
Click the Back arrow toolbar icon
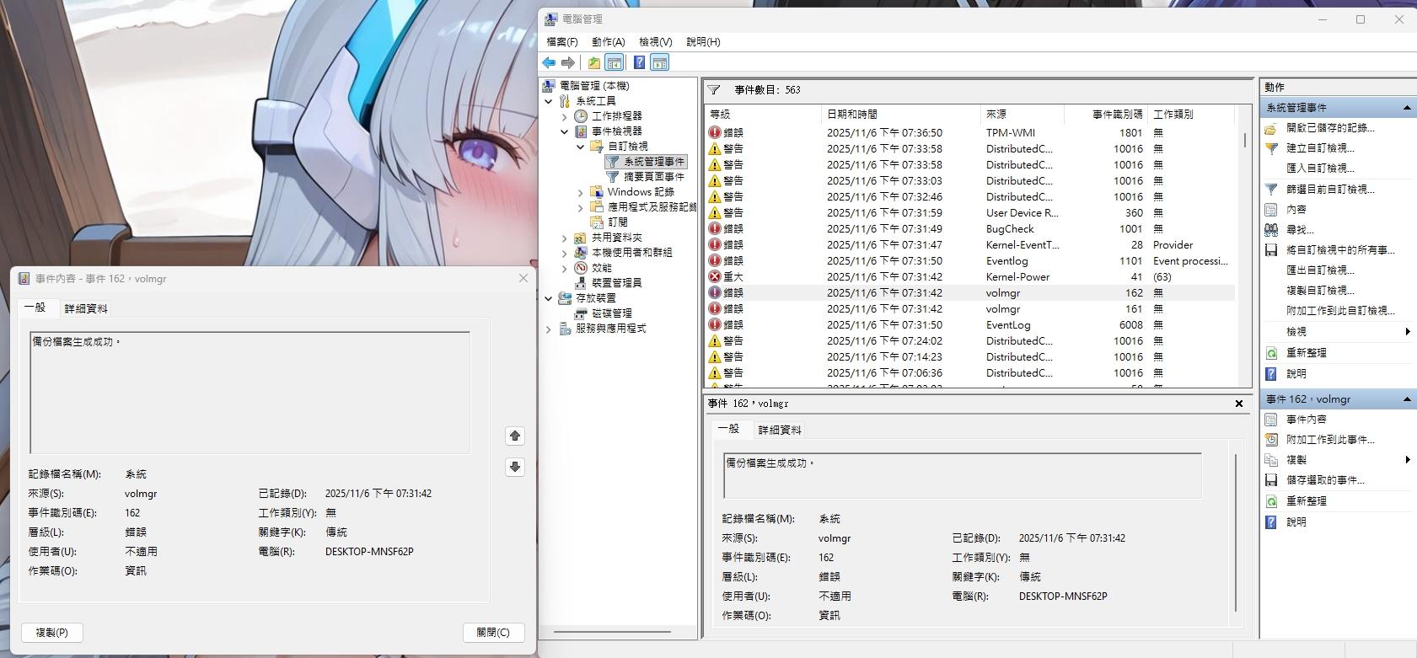pos(549,62)
